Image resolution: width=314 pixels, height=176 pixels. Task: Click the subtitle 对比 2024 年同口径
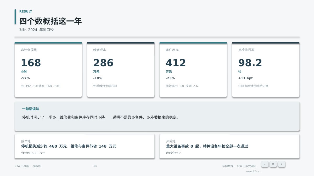point(37,30)
